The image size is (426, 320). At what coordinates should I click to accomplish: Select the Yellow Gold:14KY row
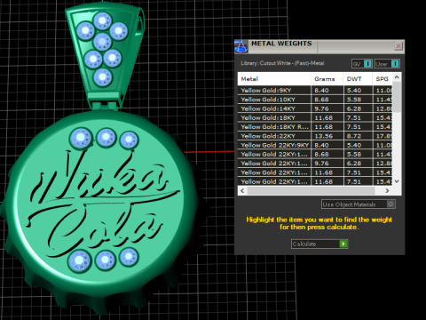pos(315,108)
